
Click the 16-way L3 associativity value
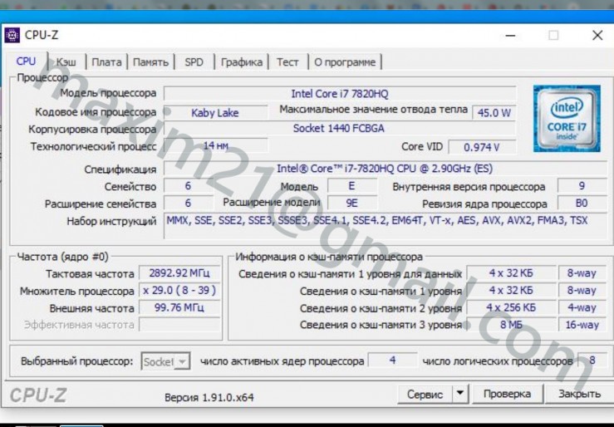(x=582, y=325)
